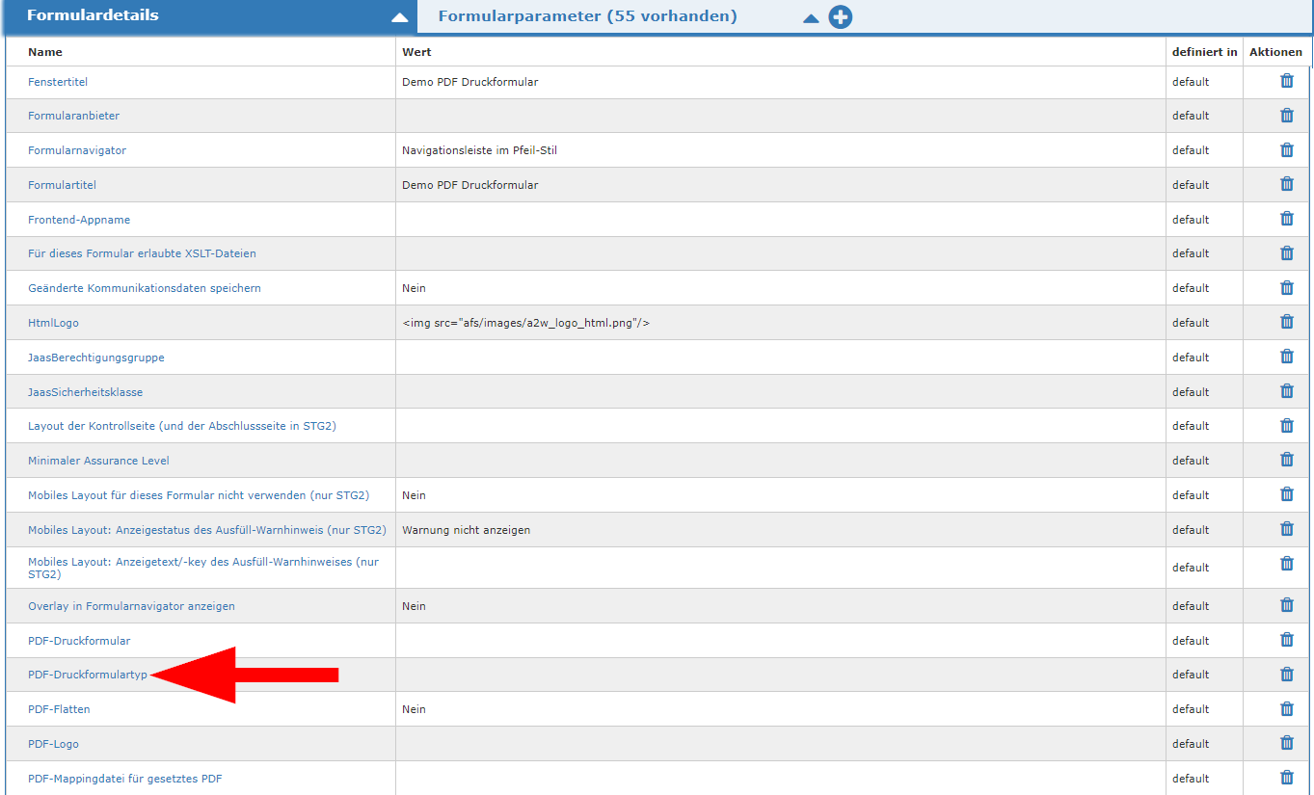
Task: Open the Formulartitel parameter link
Action: (62, 185)
